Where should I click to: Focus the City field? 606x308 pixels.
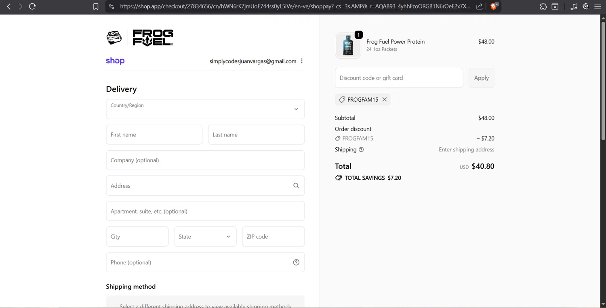137,237
